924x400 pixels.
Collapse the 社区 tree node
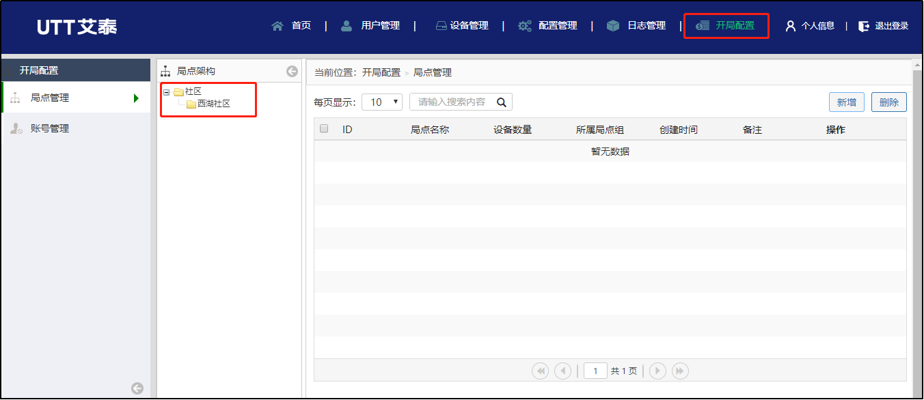(x=167, y=91)
